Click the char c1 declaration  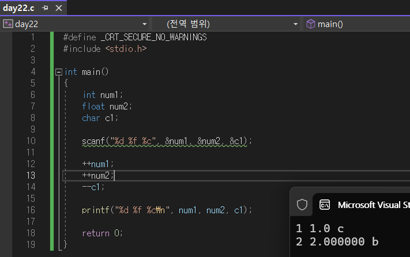[100, 118]
